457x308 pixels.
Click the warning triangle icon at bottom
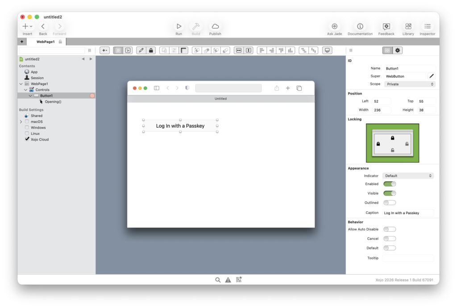click(x=228, y=280)
